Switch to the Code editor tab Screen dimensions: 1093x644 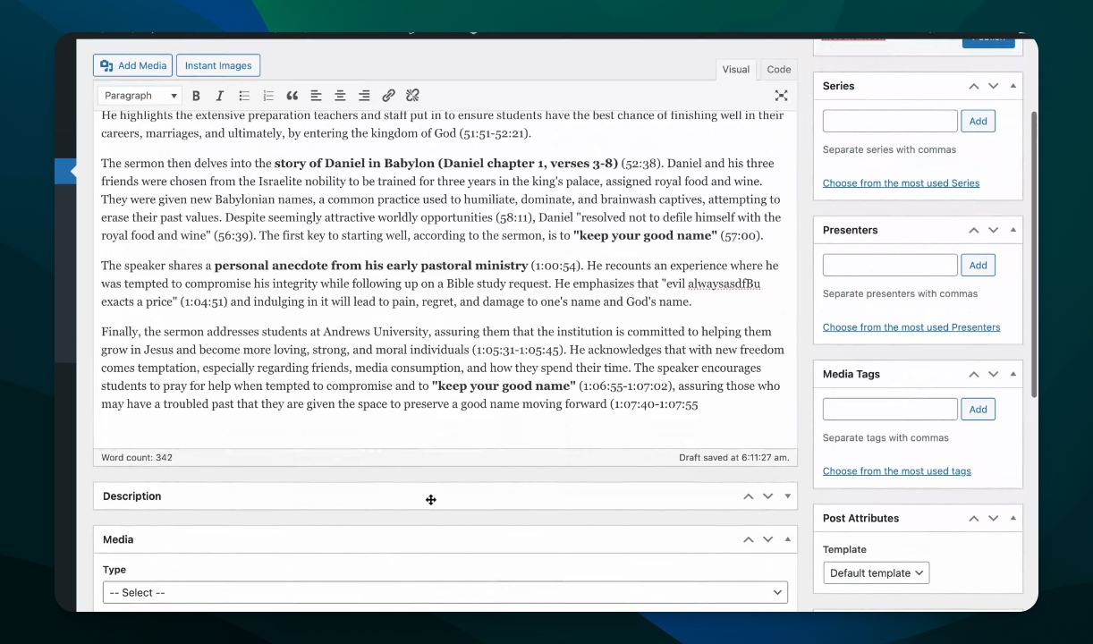coord(778,70)
